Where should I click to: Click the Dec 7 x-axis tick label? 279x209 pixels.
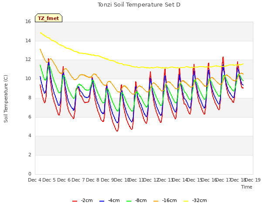point(78,180)
